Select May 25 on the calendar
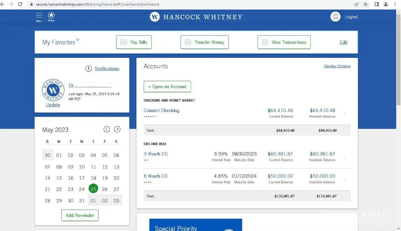The height and width of the screenshot is (231, 401). 93,189
